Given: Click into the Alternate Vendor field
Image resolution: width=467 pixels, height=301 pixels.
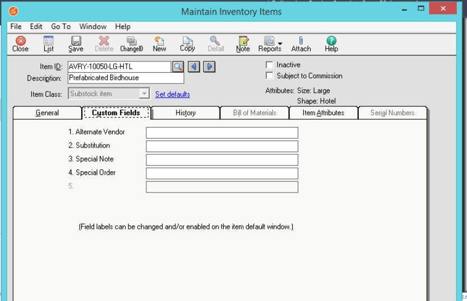Looking at the screenshot, I should point(221,133).
